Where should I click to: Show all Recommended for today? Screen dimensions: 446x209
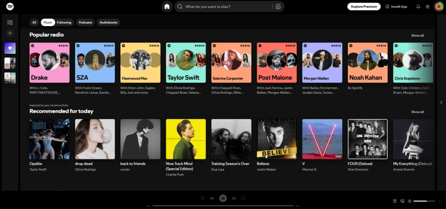pos(417,112)
